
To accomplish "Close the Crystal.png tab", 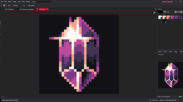I will point(48,9).
